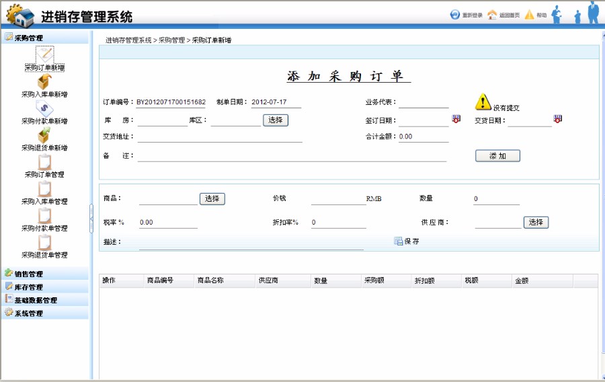Click the 保存 link
605x382 pixels.
point(411,241)
